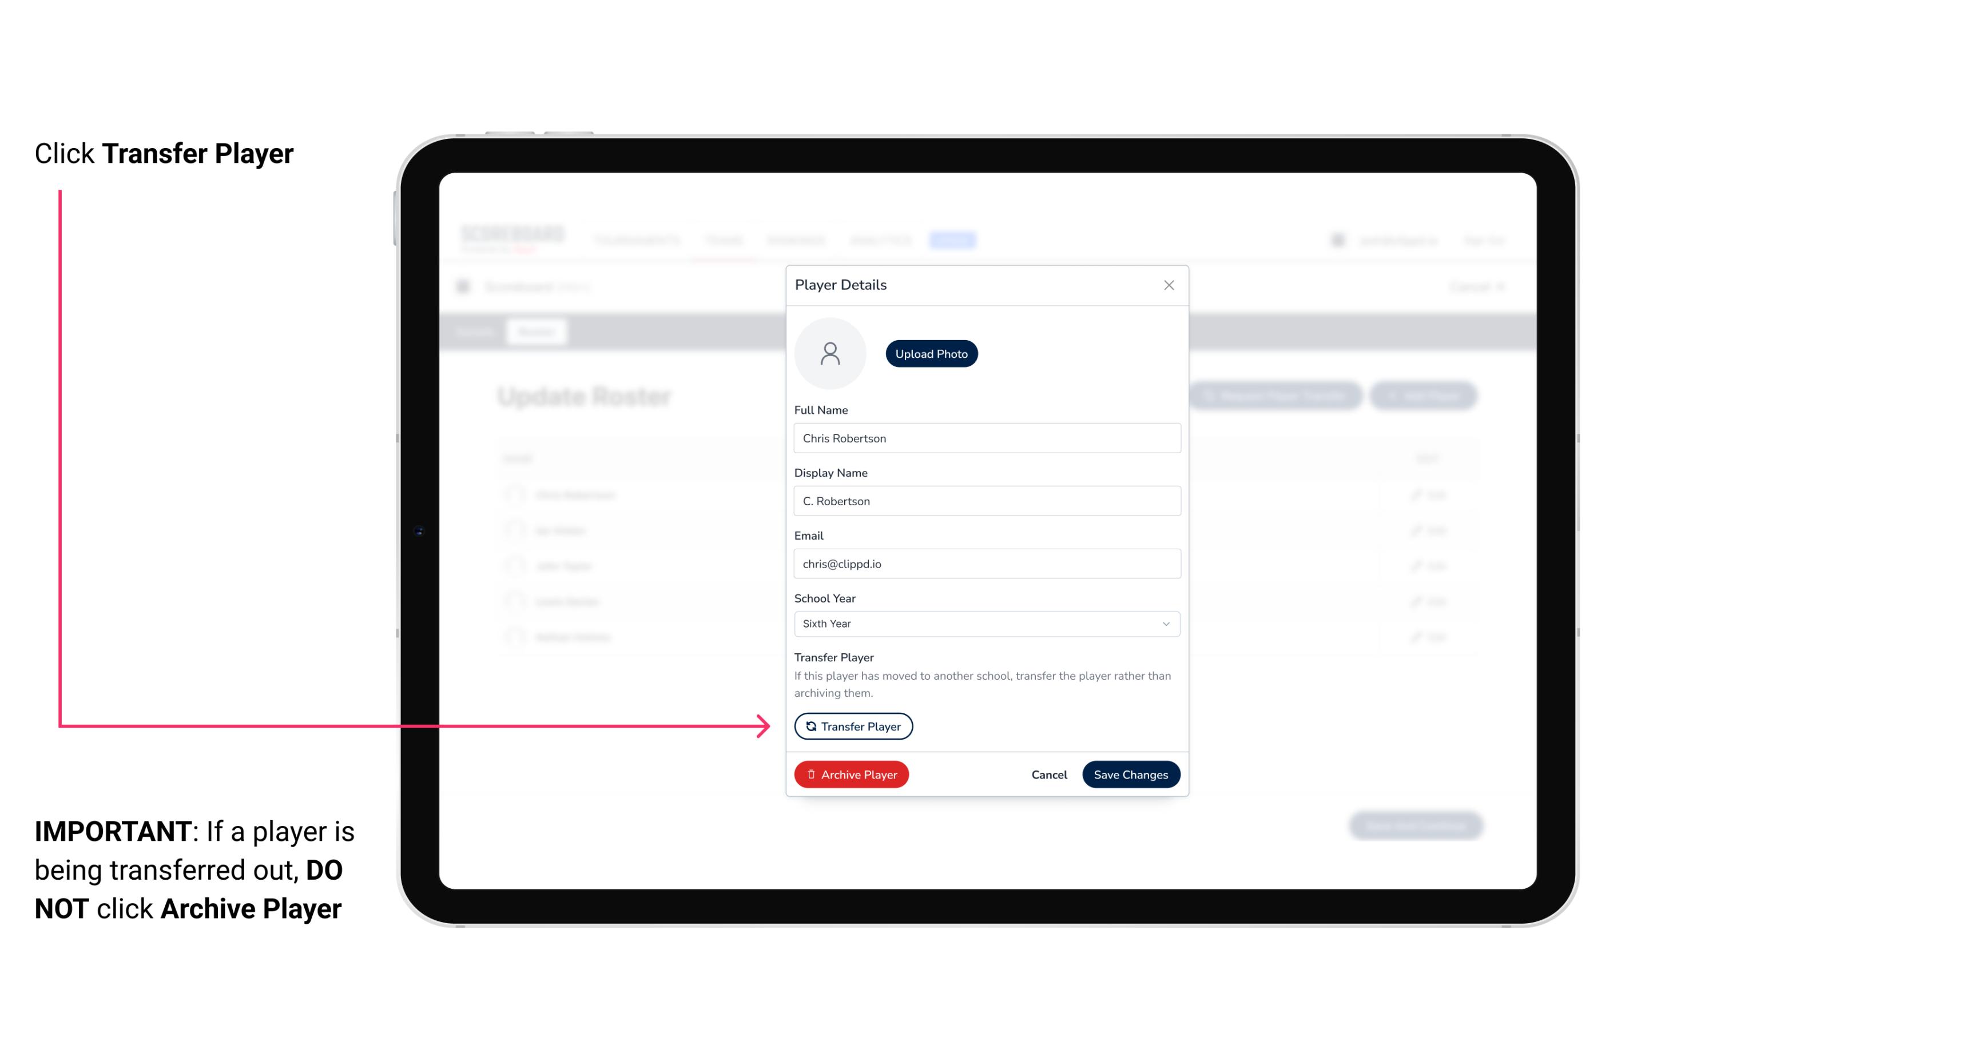Select Sixth Year from school year dropdown
The width and height of the screenshot is (1975, 1062).
click(x=984, y=622)
